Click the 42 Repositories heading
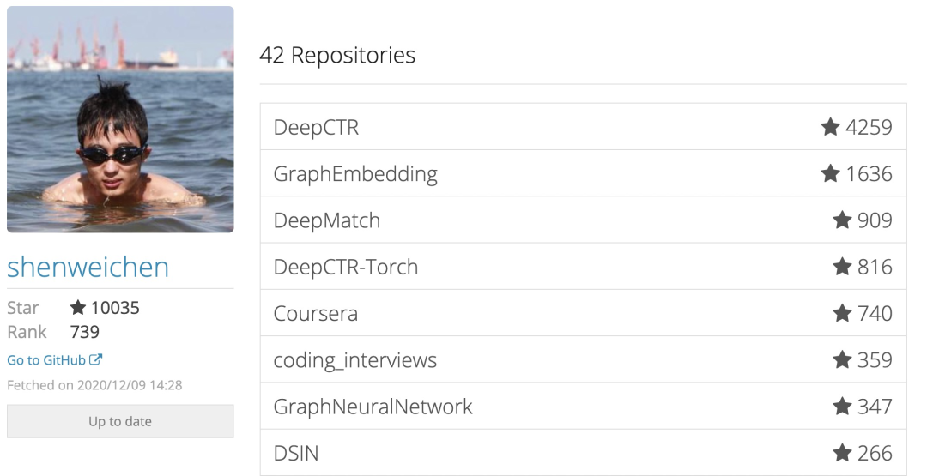 pos(336,56)
